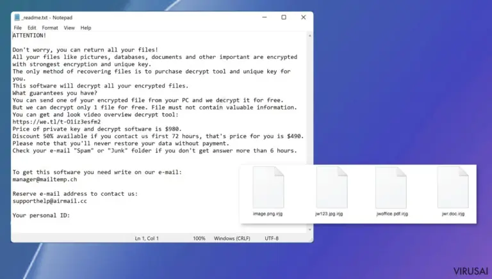The width and height of the screenshot is (492, 279).
Task: Select the jwoffice.pdf.irjg file icon
Action: [x=391, y=187]
